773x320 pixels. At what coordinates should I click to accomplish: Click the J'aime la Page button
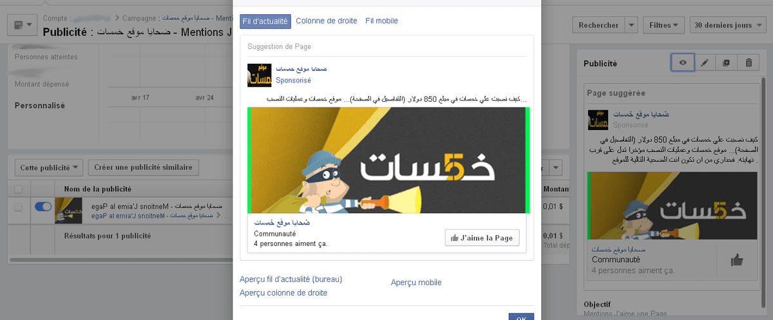tap(482, 238)
